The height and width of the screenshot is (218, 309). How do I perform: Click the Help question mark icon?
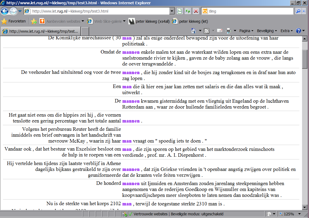point(298,31)
